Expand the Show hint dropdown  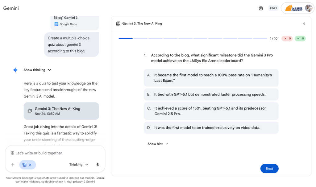point(158,144)
